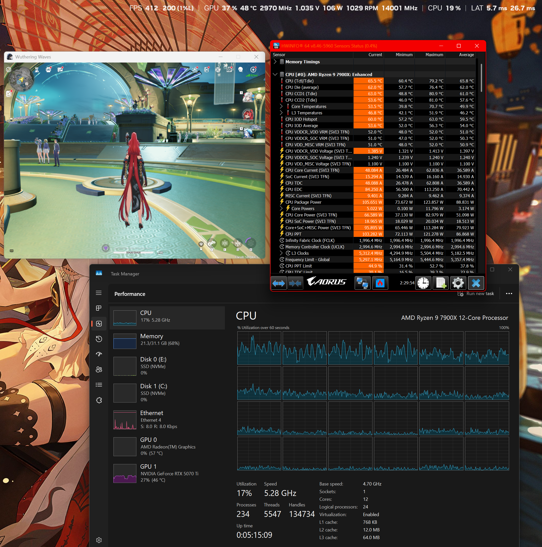
Task: Activate the E key skill icon
Action: pyautogui.click(x=225, y=243)
